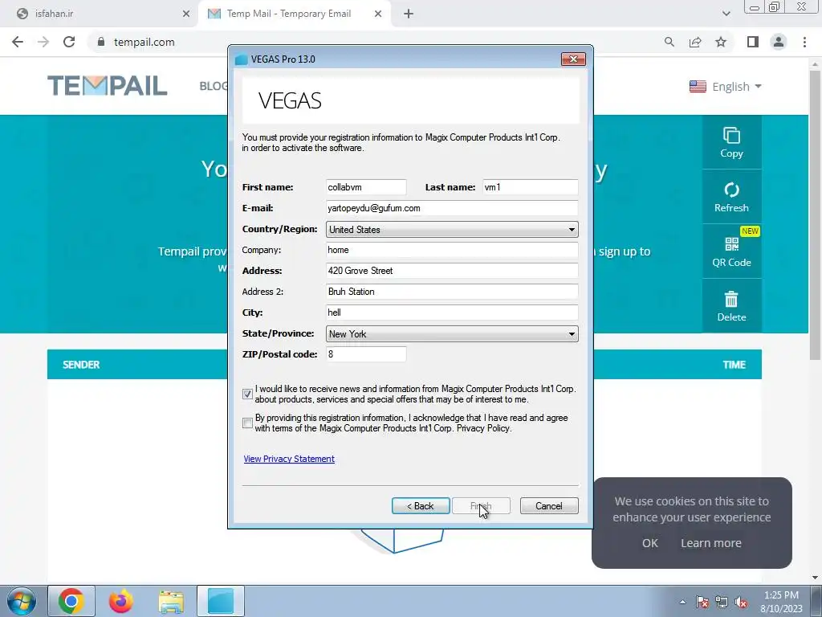Click the Chrome taskbar icon
This screenshot has width=822, height=617.
[71, 601]
